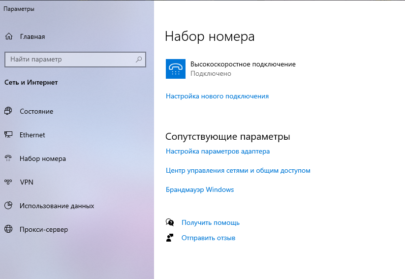The image size is (405, 279).
Task: Click the Подключено status text
Action: pyautogui.click(x=211, y=74)
